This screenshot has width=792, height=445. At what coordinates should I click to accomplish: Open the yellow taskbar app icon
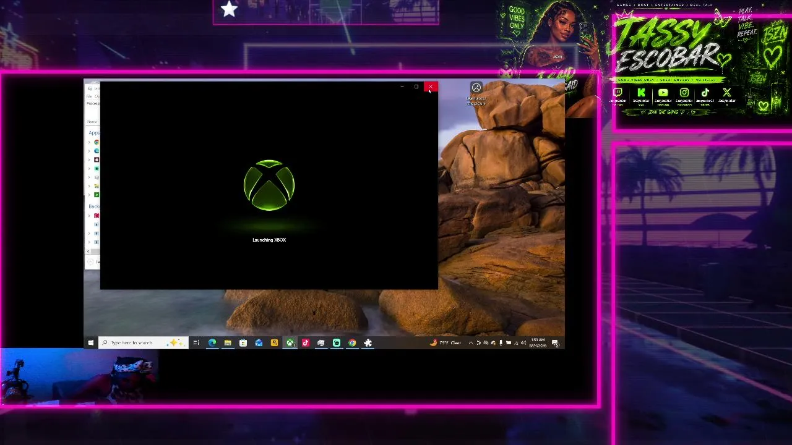tap(274, 343)
